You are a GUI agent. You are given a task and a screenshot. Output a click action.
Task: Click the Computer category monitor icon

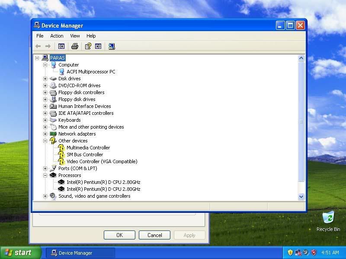tap(53, 65)
